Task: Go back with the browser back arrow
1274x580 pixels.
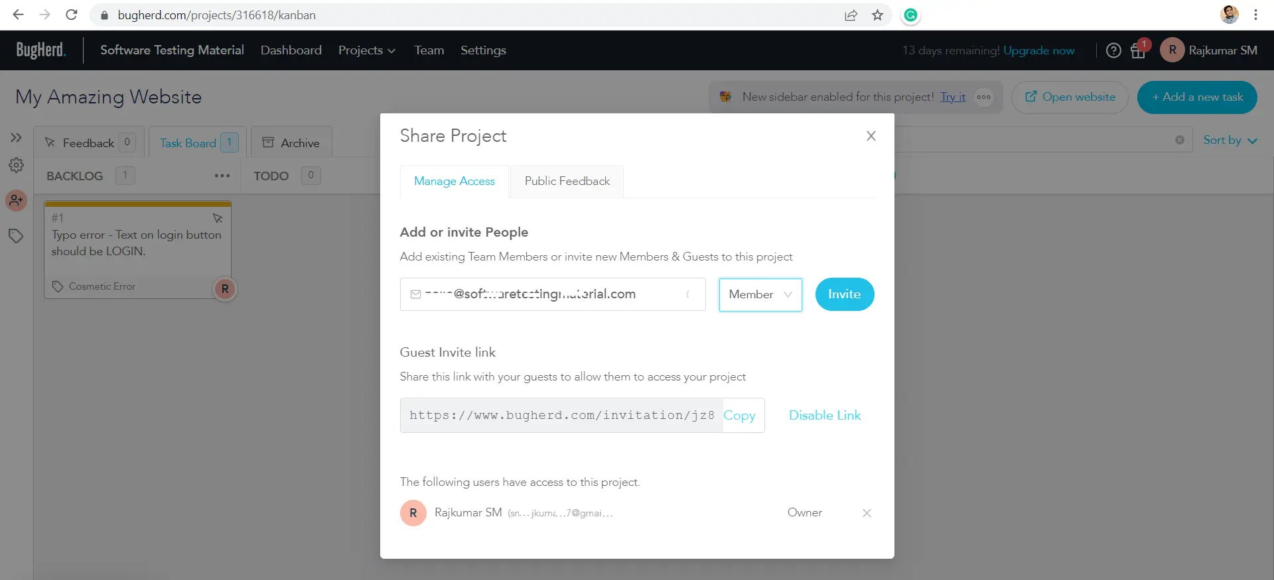Action: pos(18,15)
